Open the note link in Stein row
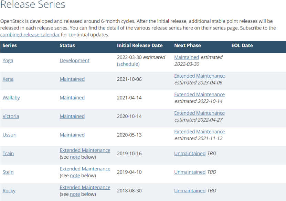The height and width of the screenshot is (201, 286). click(75, 176)
